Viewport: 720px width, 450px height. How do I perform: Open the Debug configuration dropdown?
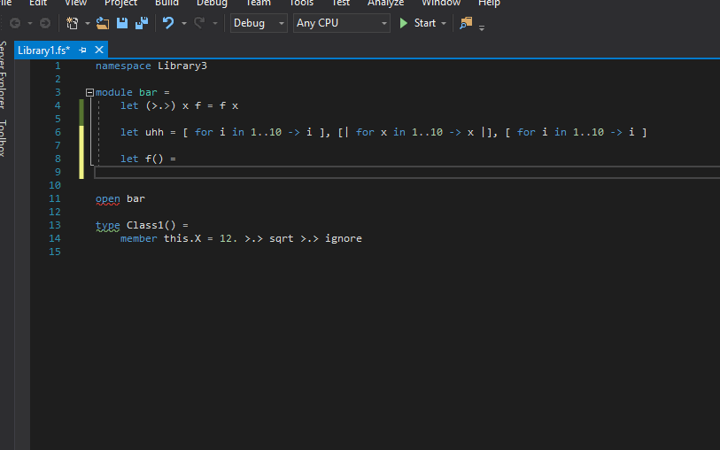[259, 23]
